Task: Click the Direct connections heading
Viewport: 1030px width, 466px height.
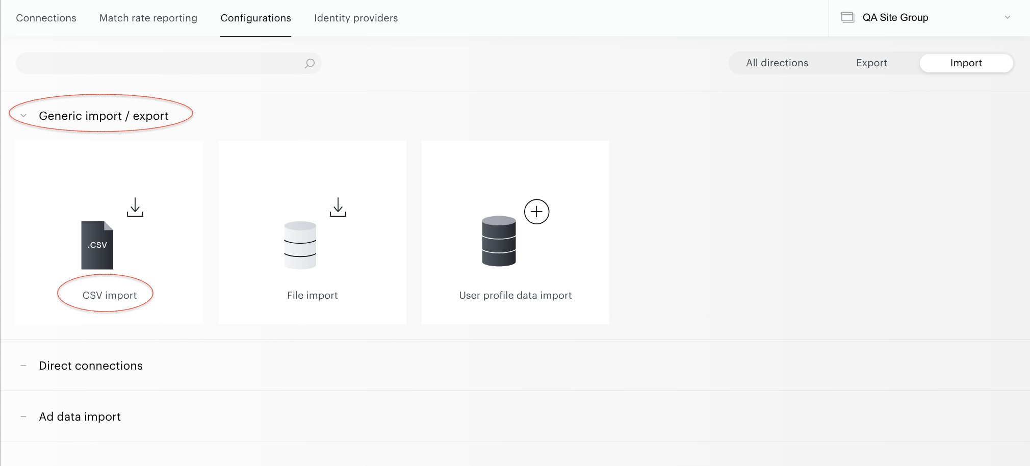Action: tap(91, 366)
